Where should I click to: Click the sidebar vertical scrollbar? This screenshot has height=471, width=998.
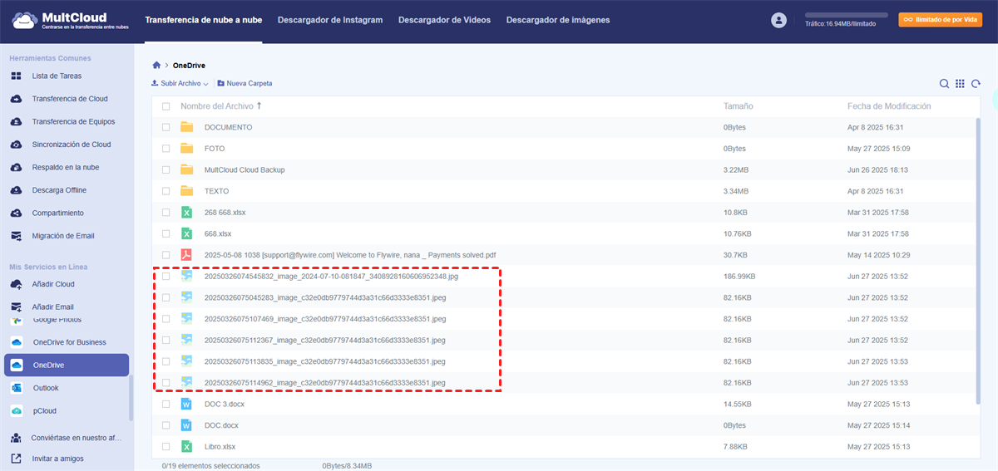click(131, 399)
